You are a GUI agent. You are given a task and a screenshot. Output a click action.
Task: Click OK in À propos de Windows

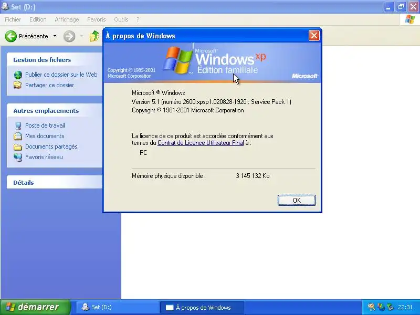(297, 201)
